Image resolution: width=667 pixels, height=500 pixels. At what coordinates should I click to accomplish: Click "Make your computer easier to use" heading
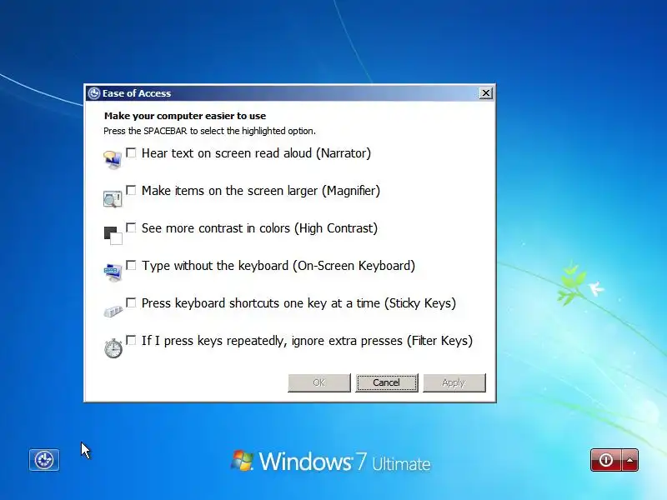point(185,116)
